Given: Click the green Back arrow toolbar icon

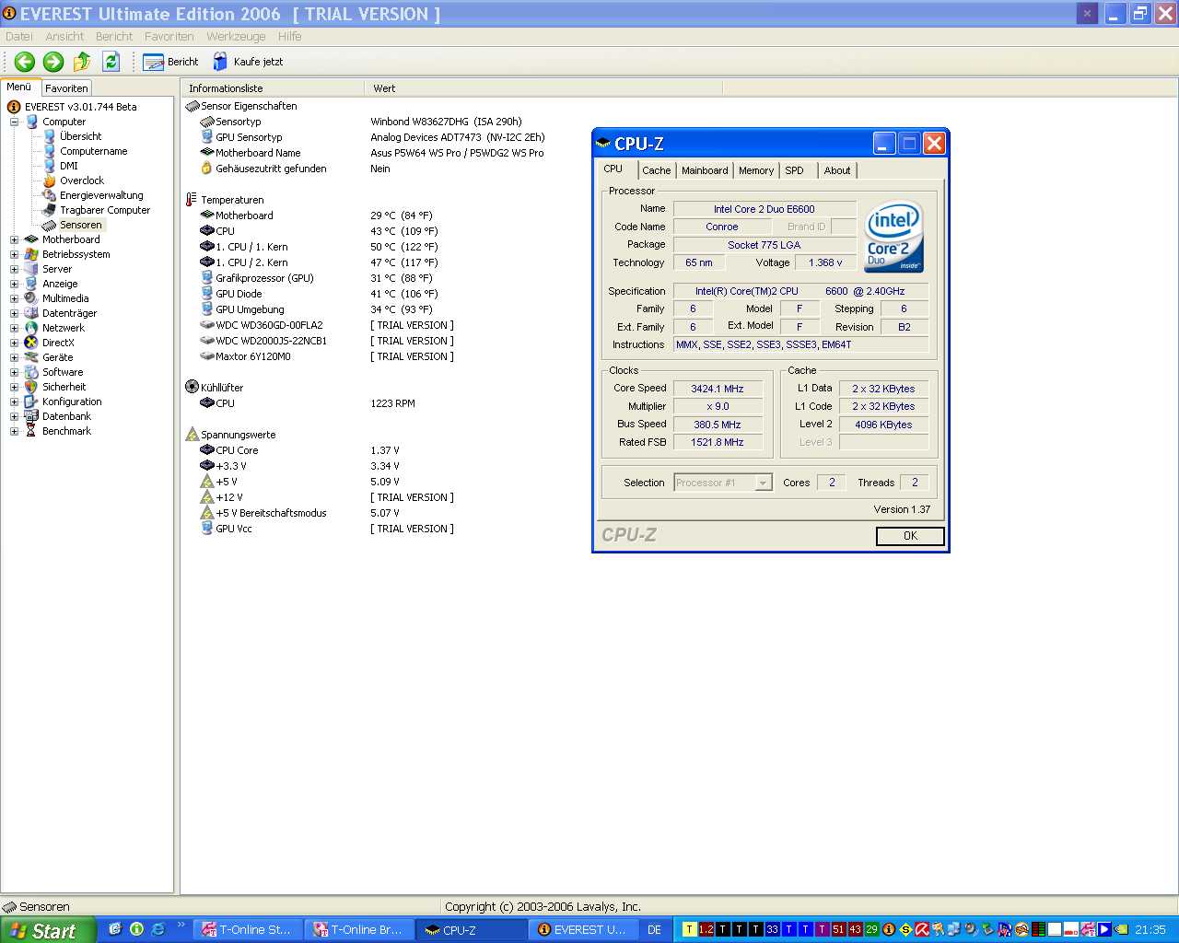Looking at the screenshot, I should (x=25, y=62).
